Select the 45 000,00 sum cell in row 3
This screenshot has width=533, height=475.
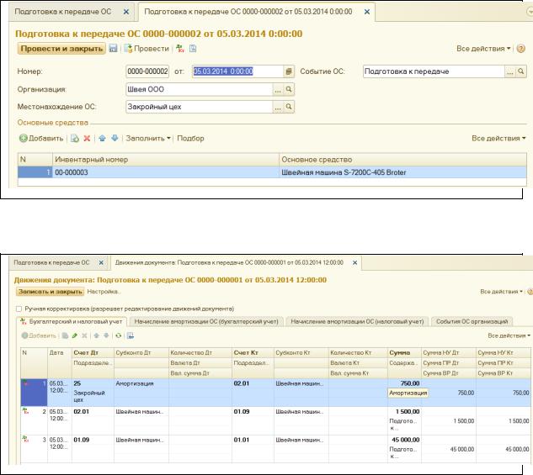[x=404, y=440]
